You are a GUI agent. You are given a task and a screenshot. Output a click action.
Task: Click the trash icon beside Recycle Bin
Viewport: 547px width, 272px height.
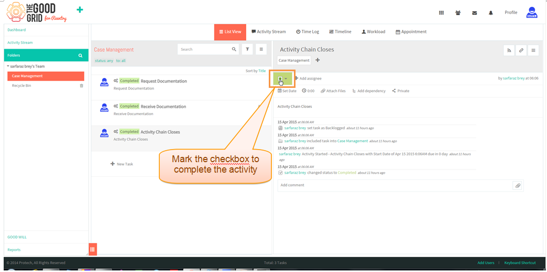[82, 86]
